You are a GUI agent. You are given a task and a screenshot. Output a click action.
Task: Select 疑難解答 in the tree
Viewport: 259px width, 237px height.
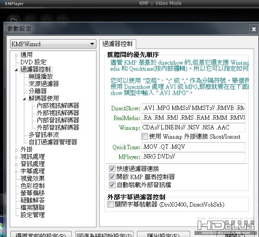point(32,200)
